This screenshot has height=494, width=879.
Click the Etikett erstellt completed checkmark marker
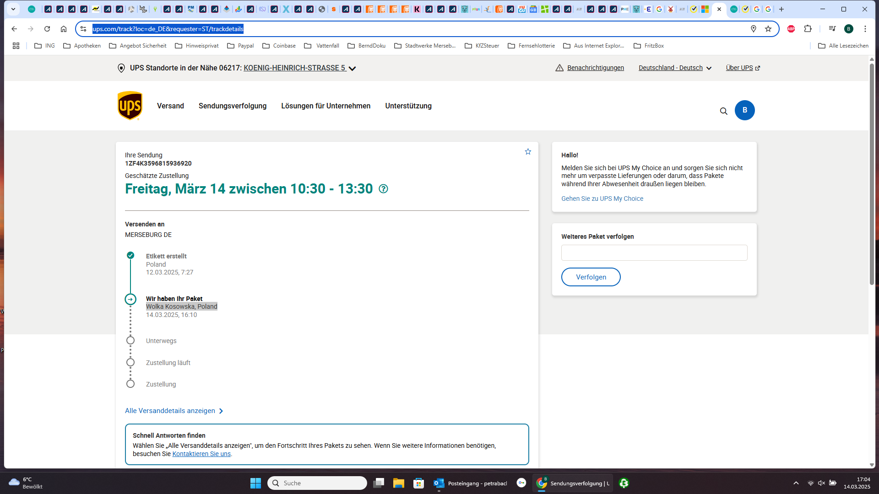[130, 255]
